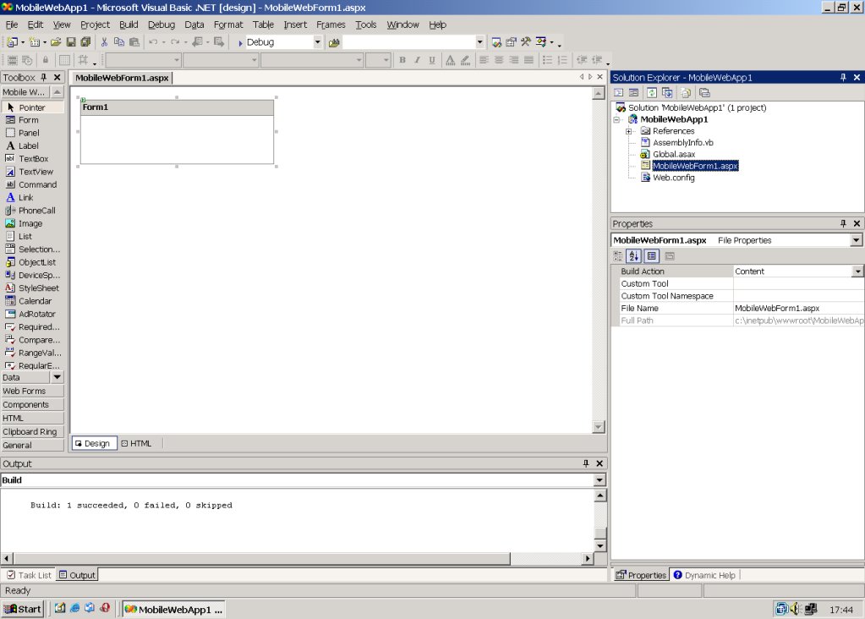Viewport: 865px width, 619px height.
Task: Click the View Designer icon in Solution Explorer
Action: point(633,93)
